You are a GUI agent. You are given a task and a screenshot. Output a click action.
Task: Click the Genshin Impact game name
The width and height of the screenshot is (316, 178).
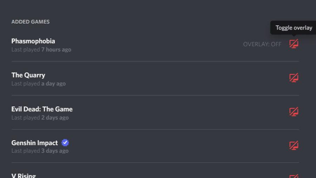pyautogui.click(x=35, y=143)
